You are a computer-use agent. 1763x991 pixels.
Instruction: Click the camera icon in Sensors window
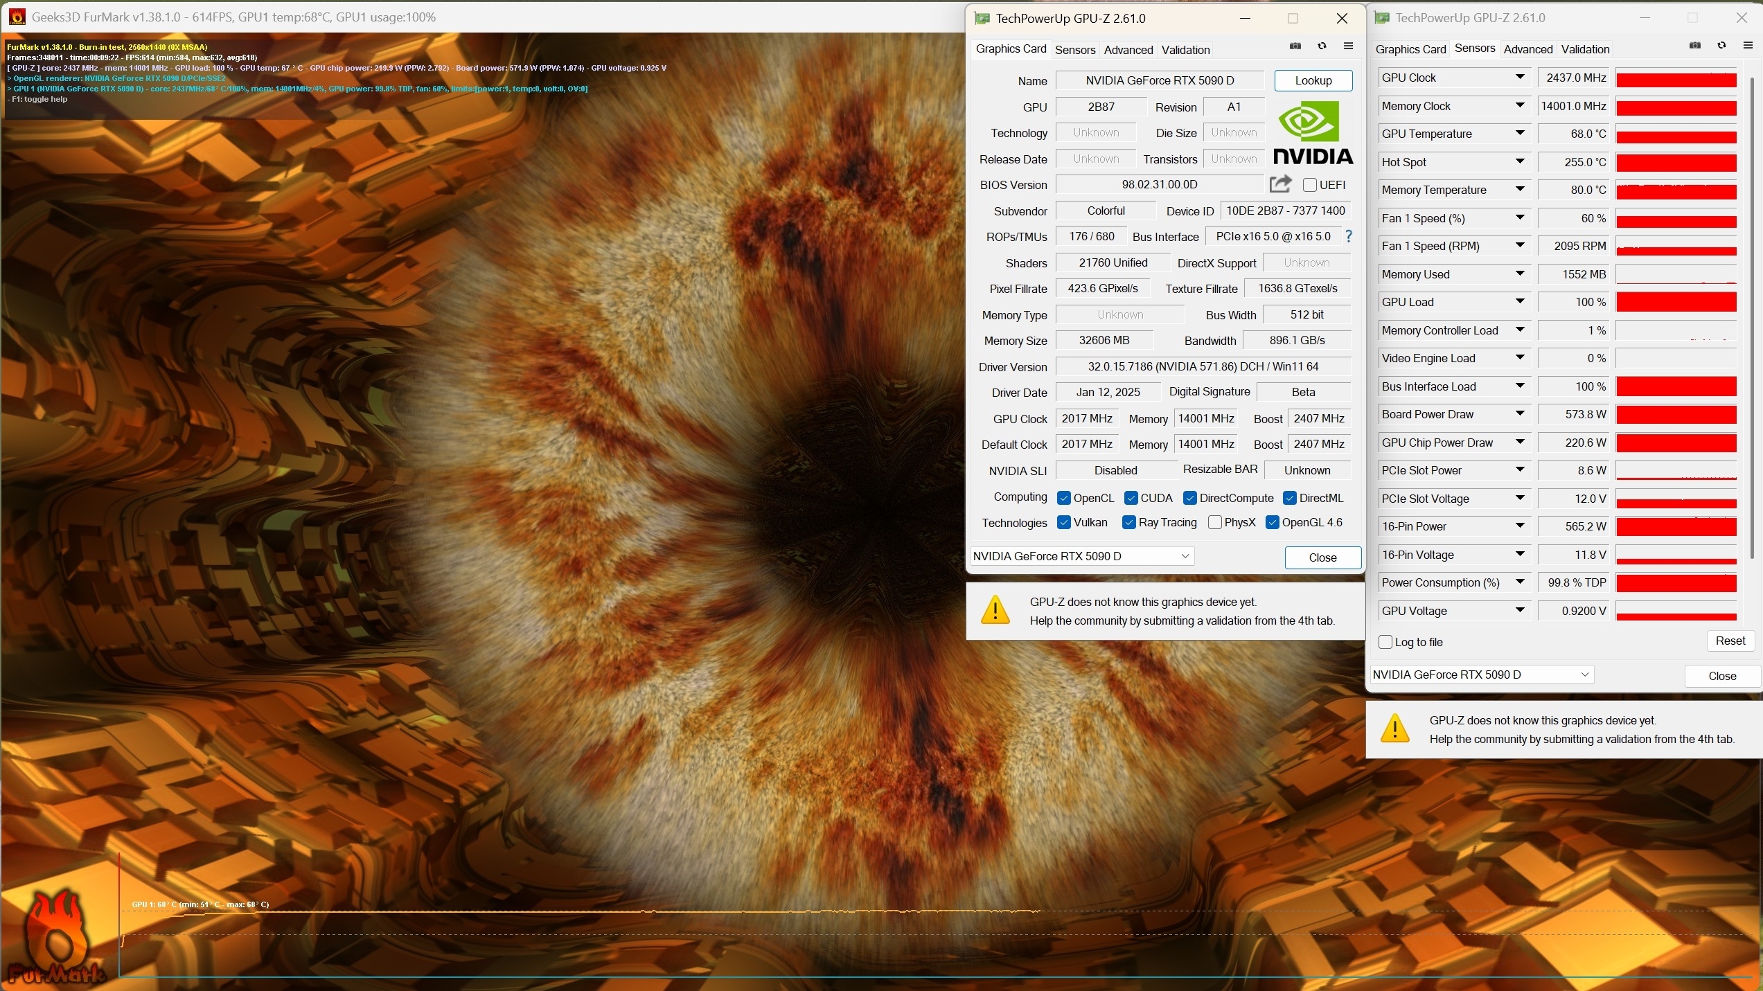tap(1695, 46)
